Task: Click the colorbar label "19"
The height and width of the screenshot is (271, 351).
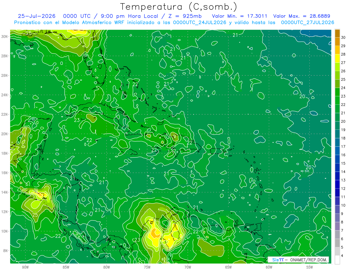Action: pos(343,130)
